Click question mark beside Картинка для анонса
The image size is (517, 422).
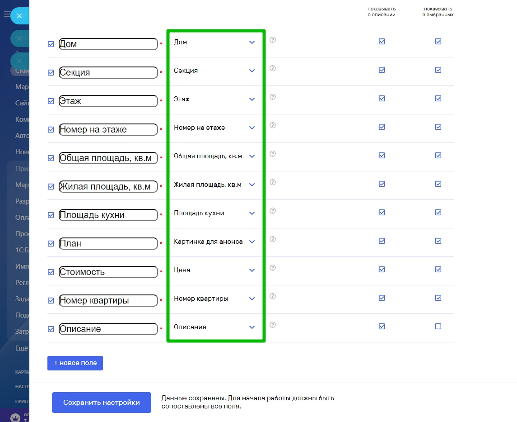(273, 239)
